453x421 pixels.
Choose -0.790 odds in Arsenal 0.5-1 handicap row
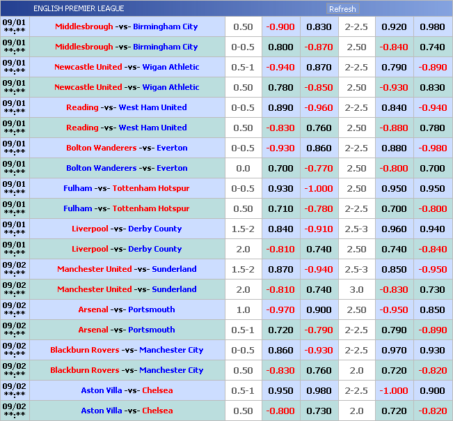point(319,330)
